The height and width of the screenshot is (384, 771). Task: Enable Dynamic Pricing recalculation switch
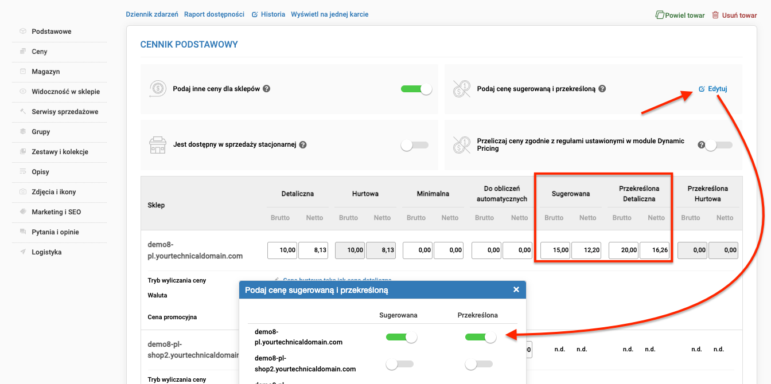click(719, 145)
